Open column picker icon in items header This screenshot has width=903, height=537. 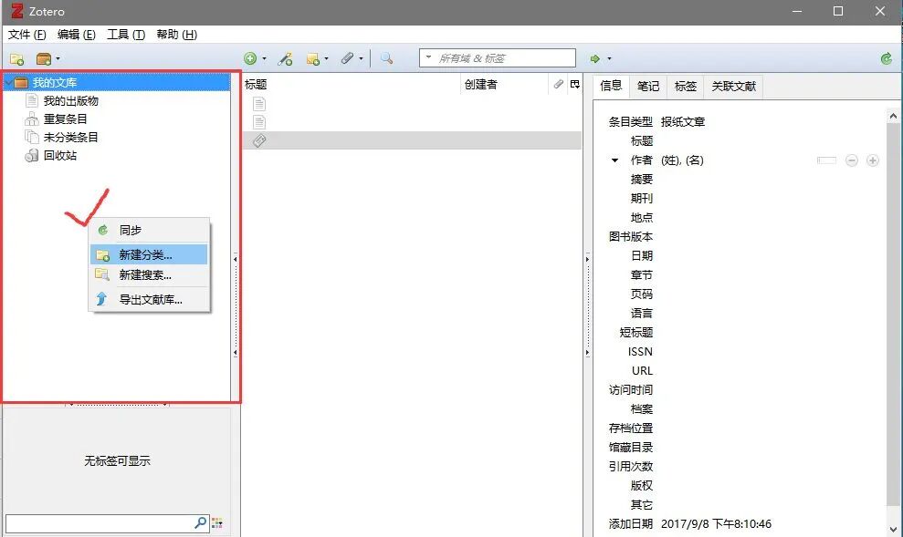click(574, 85)
